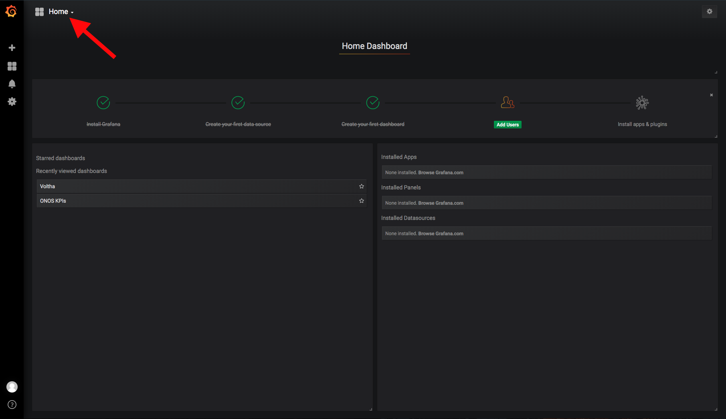Viewport: 726px width, 419px height.
Task: Click the Install apps & plugins label
Action: coord(642,124)
